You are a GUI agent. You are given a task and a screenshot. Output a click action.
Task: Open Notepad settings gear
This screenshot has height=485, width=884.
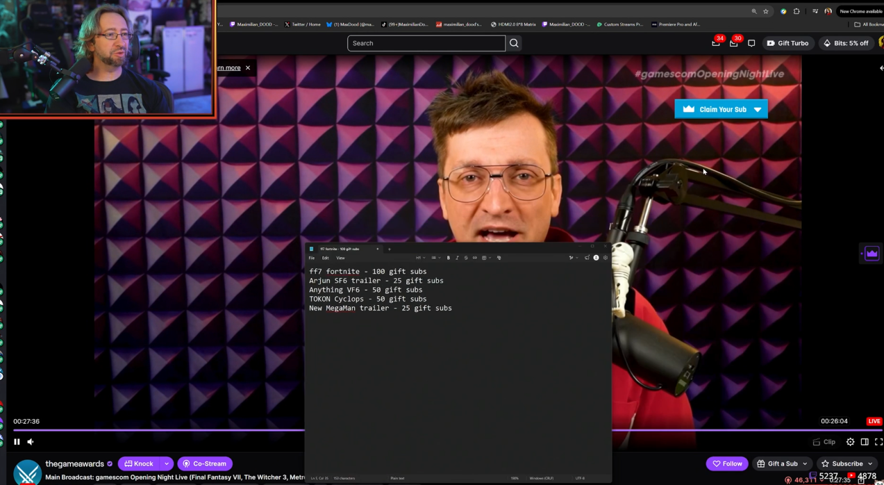pos(606,258)
